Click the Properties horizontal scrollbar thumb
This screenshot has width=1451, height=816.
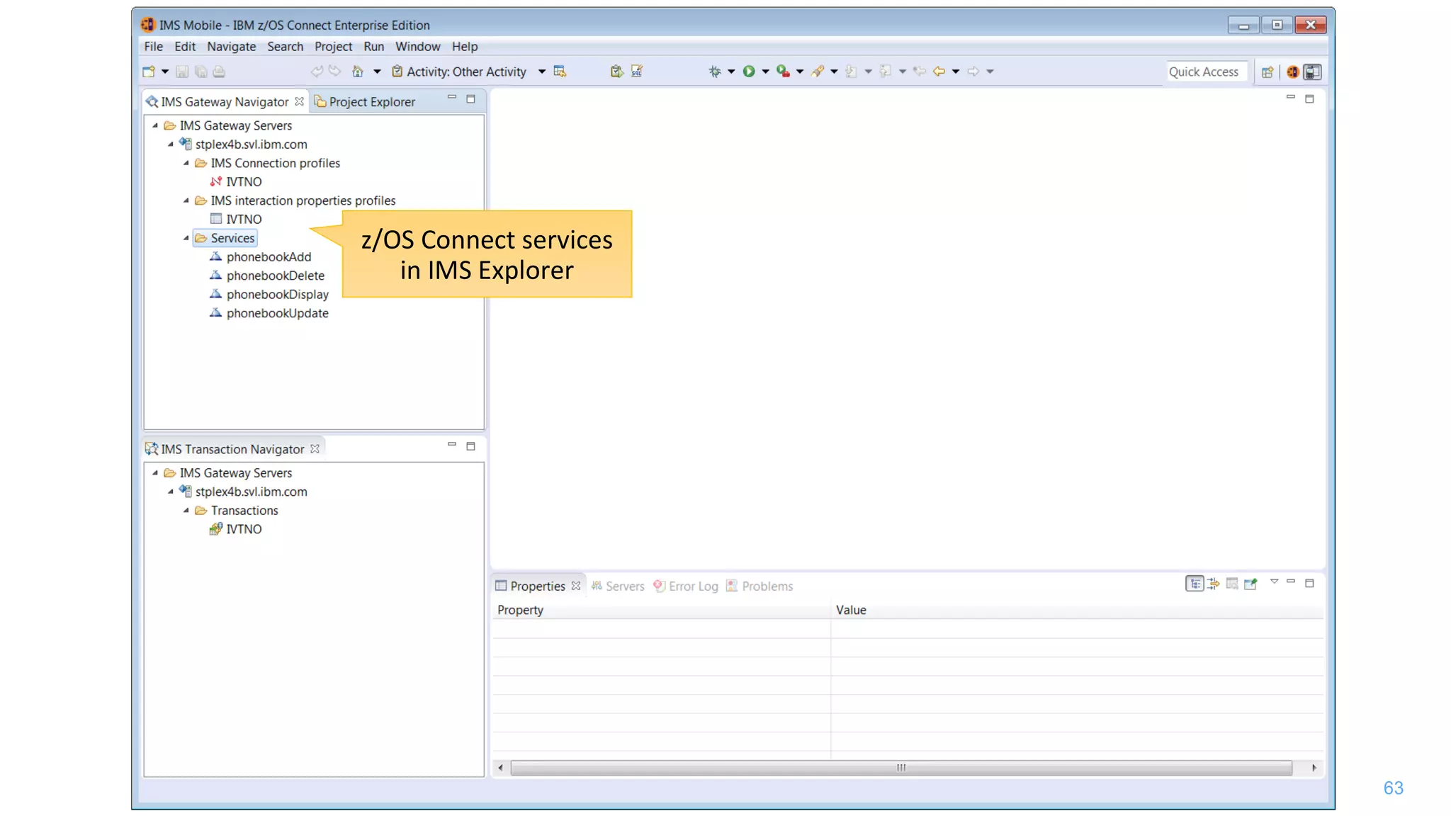click(901, 768)
